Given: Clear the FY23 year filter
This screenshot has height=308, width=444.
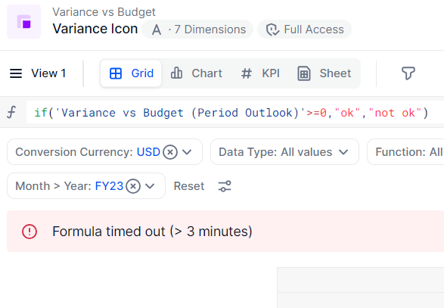Looking at the screenshot, I should click(133, 186).
